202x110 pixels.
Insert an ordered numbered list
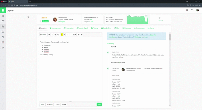(x=67, y=35)
